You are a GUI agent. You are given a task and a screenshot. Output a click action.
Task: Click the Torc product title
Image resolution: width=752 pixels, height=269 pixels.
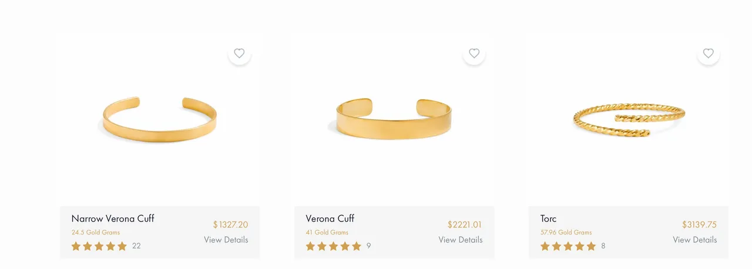548,218
